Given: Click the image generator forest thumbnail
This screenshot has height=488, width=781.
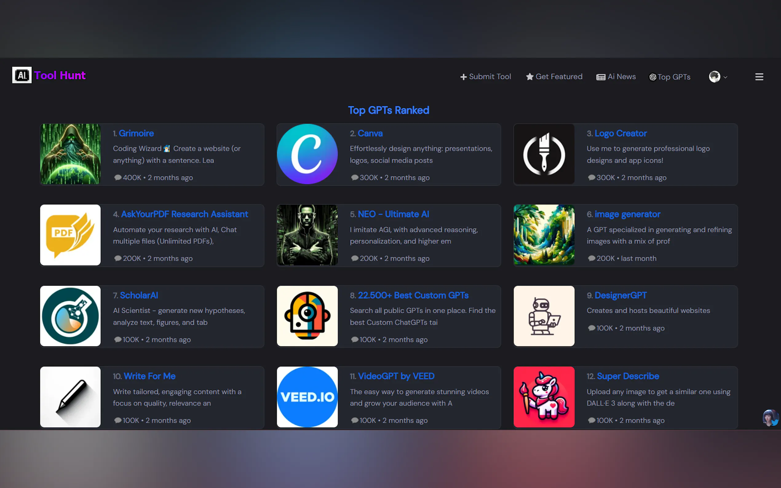Looking at the screenshot, I should (x=544, y=235).
